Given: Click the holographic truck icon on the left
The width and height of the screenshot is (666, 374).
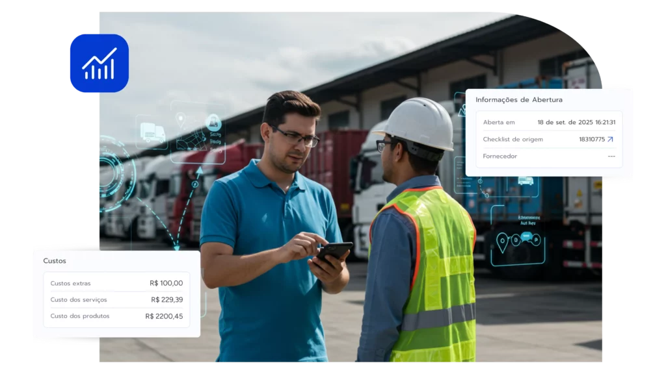Looking at the screenshot, I should (x=152, y=132).
